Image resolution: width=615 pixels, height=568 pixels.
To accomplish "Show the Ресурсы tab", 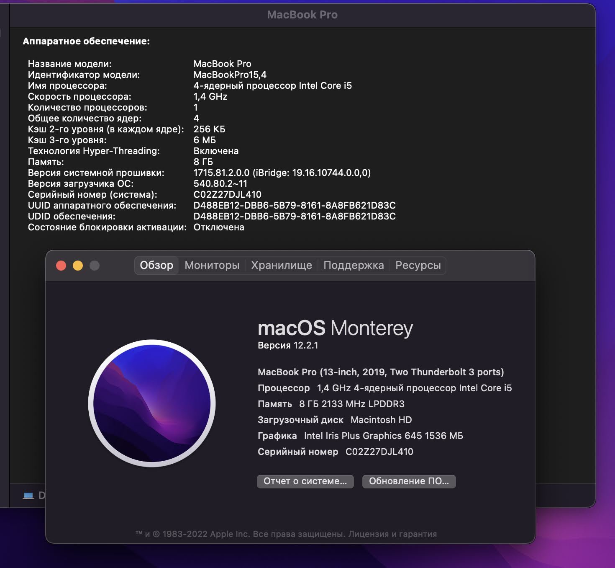I will tap(418, 266).
